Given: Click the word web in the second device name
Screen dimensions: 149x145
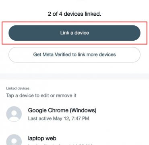Looking at the screenshot, I should pyautogui.click(x=51, y=139).
